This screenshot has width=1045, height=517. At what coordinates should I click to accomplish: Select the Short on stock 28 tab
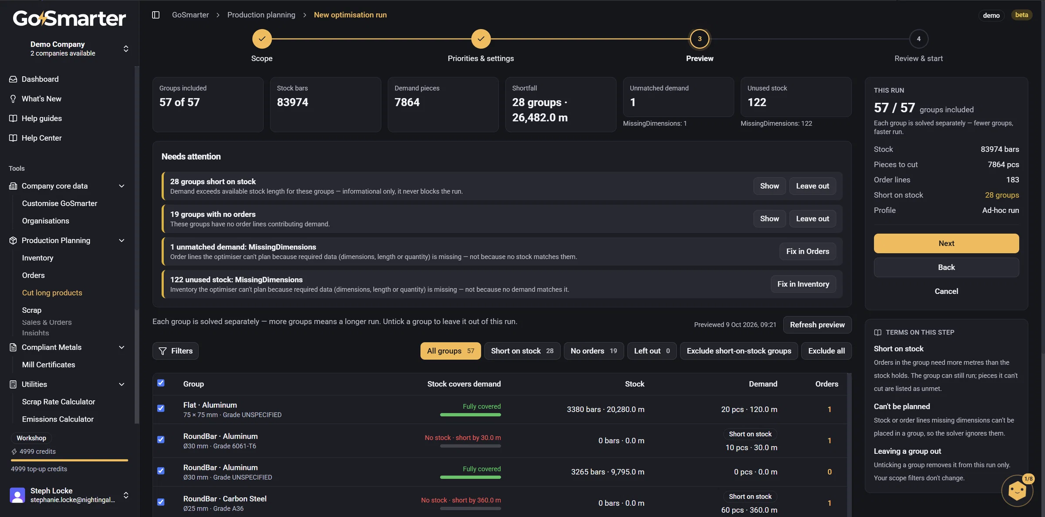[x=522, y=351]
